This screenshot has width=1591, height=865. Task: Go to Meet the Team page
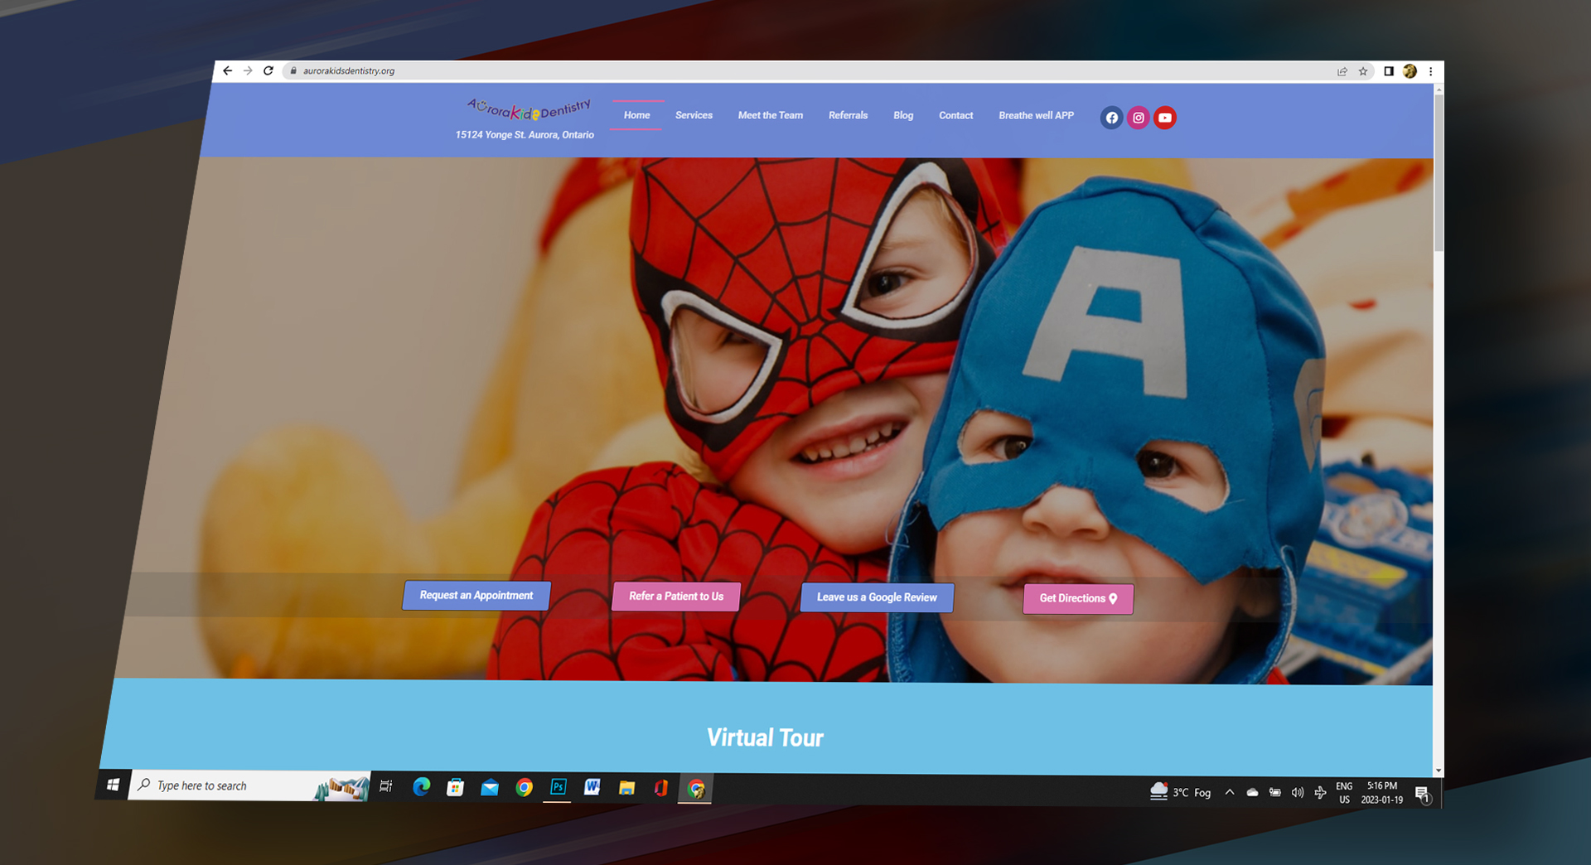click(x=770, y=115)
